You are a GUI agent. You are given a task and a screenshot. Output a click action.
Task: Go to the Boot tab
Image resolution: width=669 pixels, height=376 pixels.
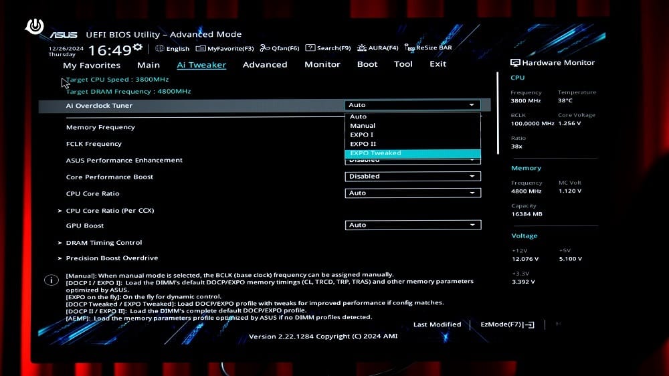coord(367,65)
